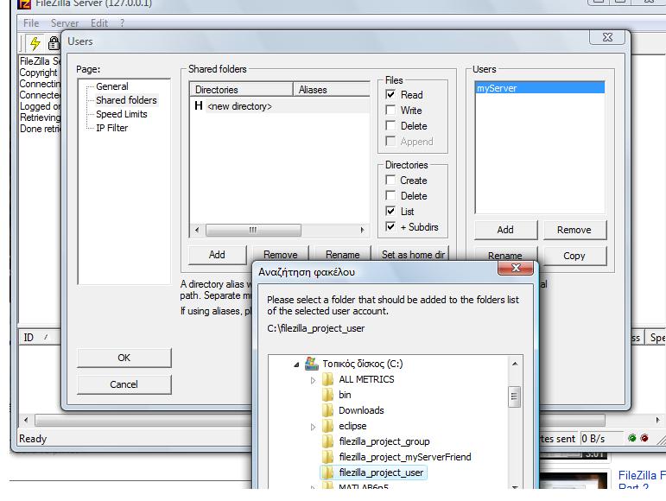Click Add under Users list

click(x=505, y=230)
